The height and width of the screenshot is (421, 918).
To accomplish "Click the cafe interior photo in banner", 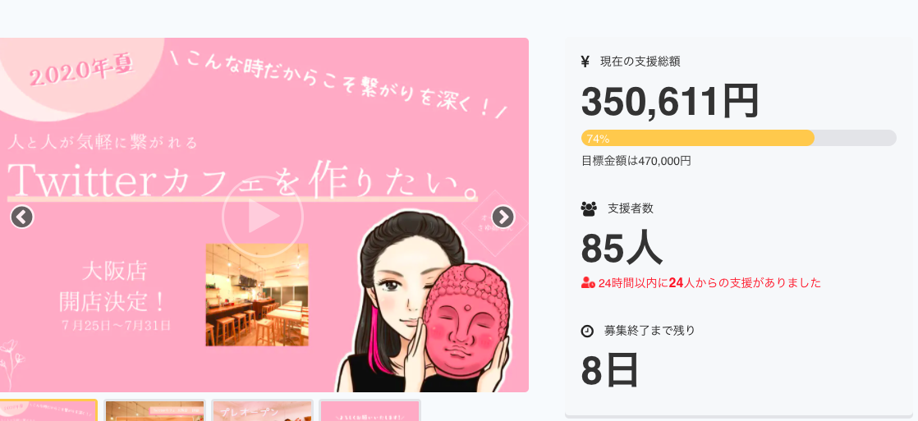I will 257,295.
